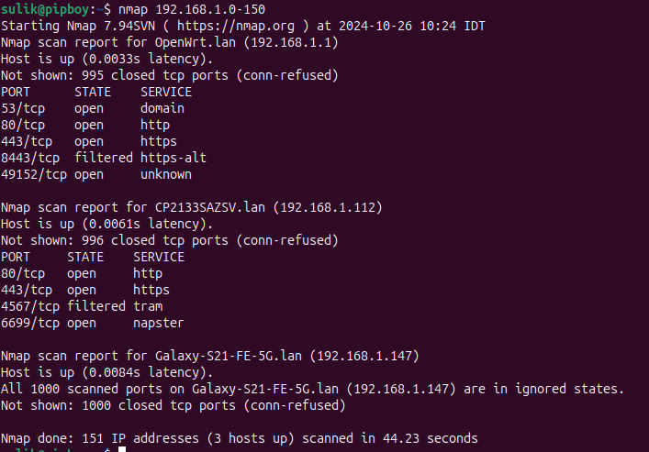Click the nmap 192.168.1.0-150 command text

[192, 9]
